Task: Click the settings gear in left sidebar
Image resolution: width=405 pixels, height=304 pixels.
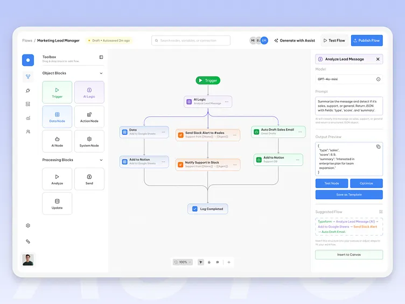Action: (28, 226)
